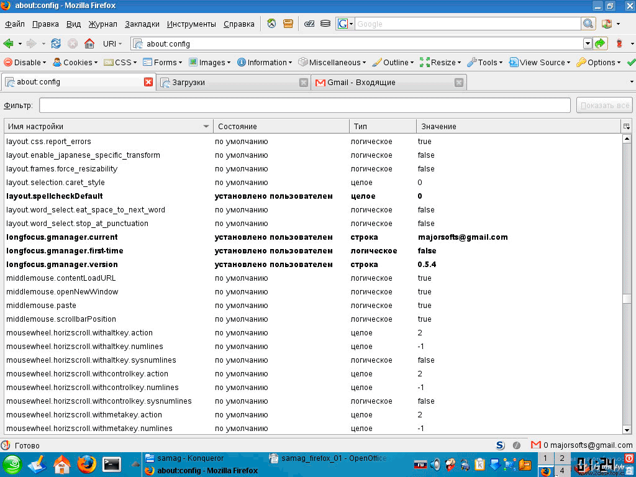Click the volume speaker tray icon
The image size is (636, 477).
435,464
